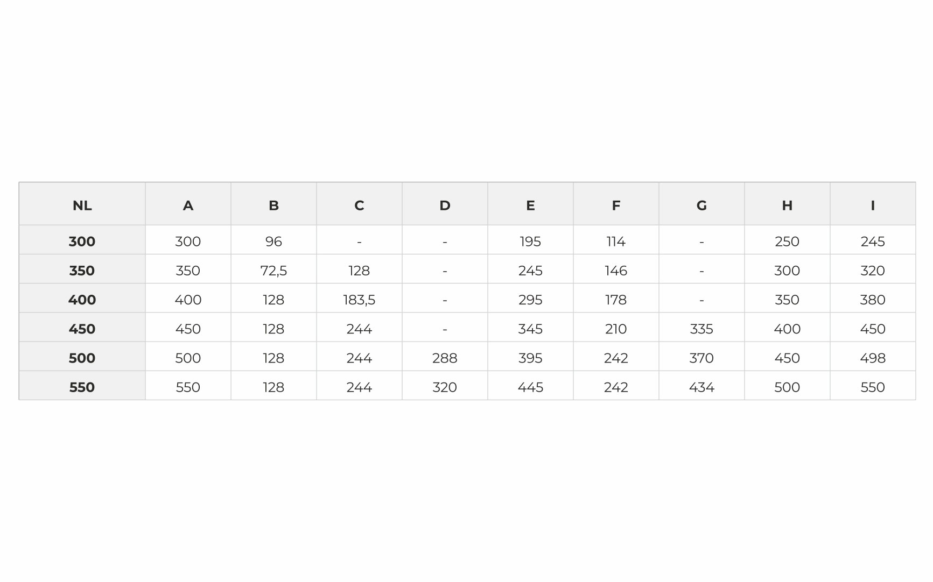The width and height of the screenshot is (933, 582).
Task: Click the 320 cell in column D
Action: pyautogui.click(x=445, y=387)
